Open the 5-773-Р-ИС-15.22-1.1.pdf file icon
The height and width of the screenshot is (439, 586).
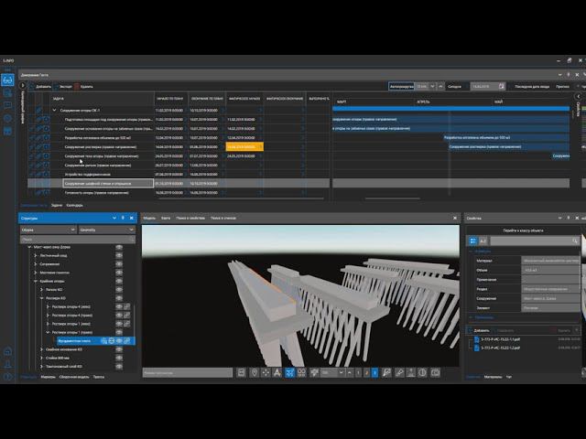(476, 339)
